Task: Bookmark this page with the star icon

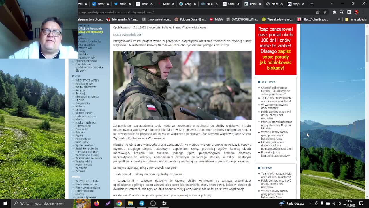Action: (325, 12)
